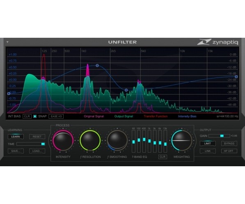Toggle the LINK button

(x=208, y=151)
